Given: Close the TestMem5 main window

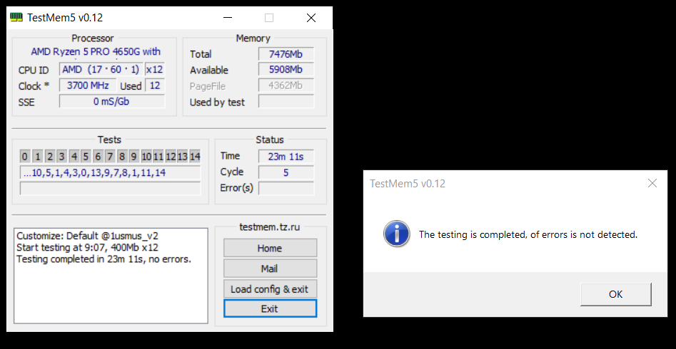Looking at the screenshot, I should [311, 18].
